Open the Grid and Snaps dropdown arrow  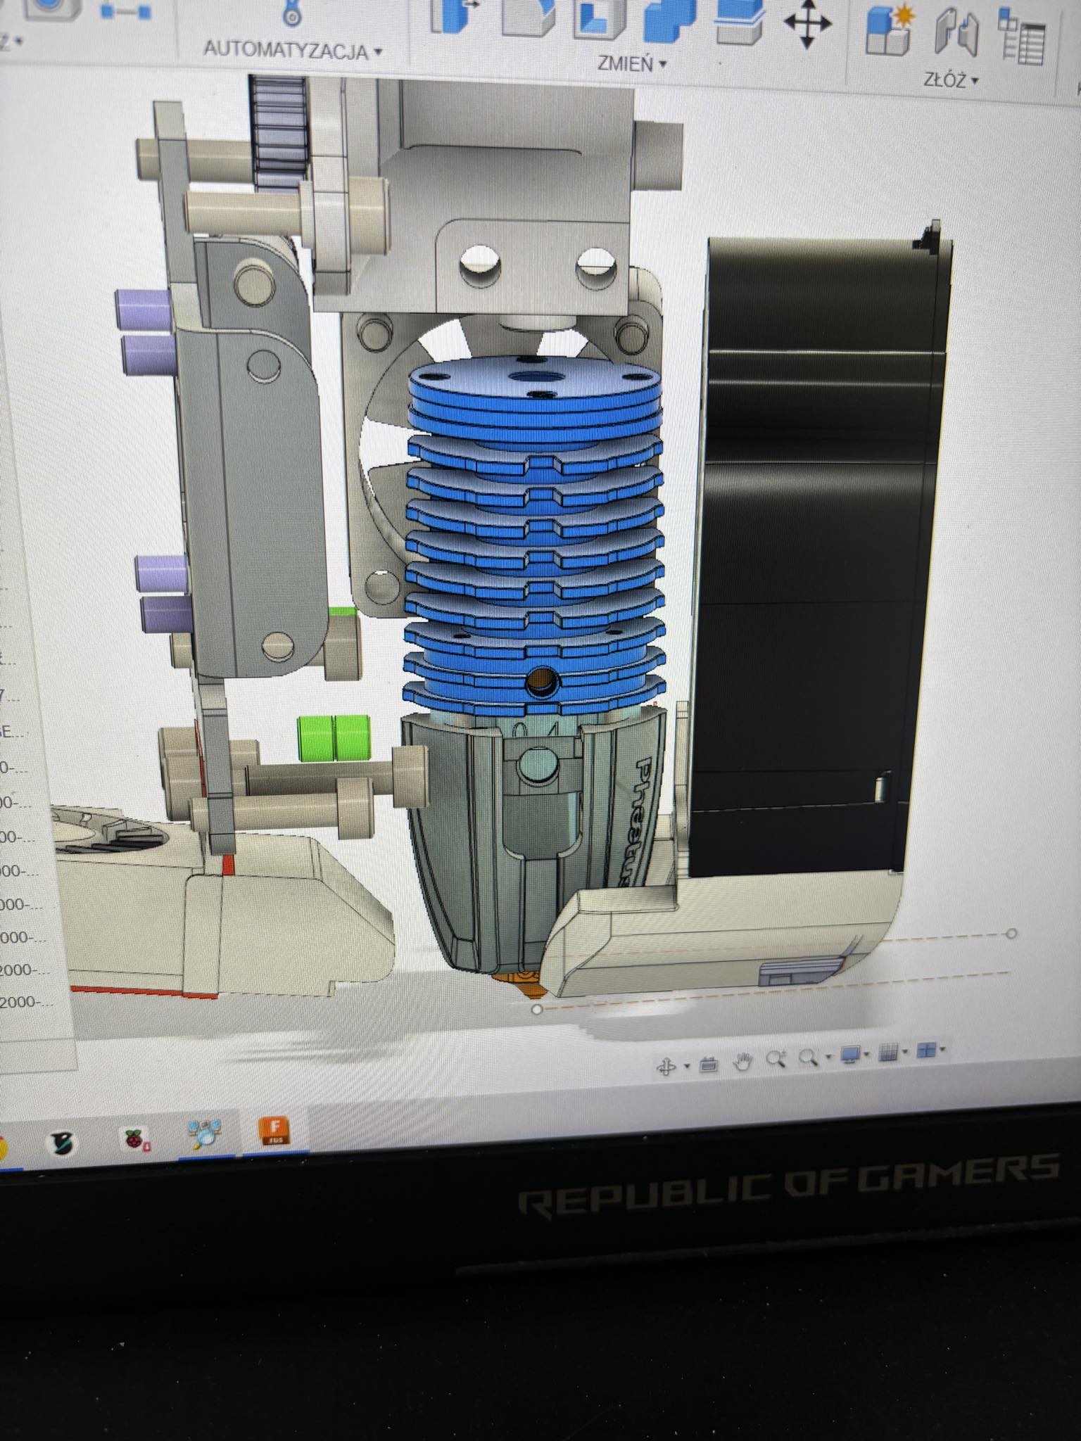[906, 1052]
